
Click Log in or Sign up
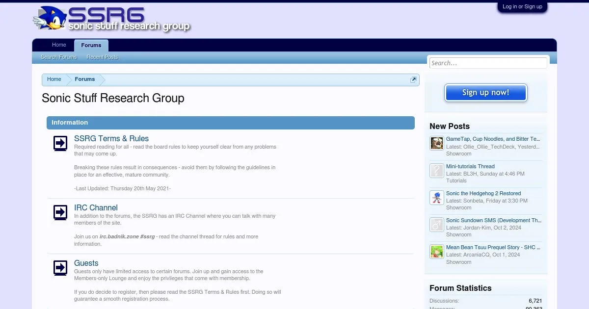point(522,7)
